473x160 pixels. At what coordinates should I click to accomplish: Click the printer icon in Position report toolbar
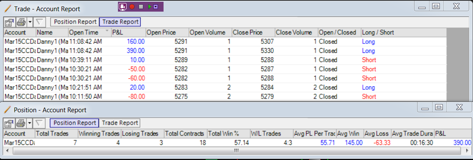coord(21,123)
